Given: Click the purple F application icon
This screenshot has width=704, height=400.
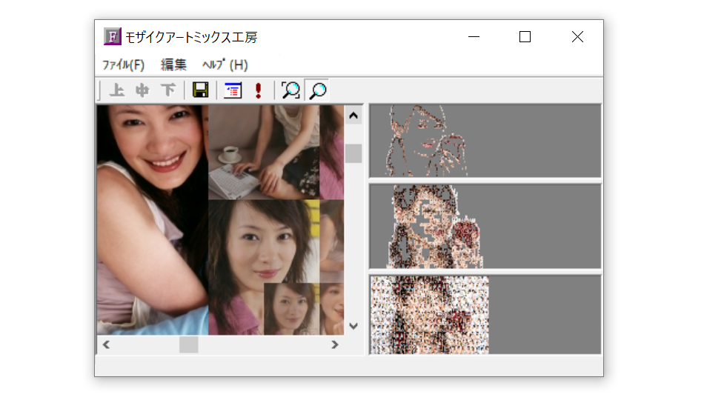Looking at the screenshot, I should [x=112, y=36].
